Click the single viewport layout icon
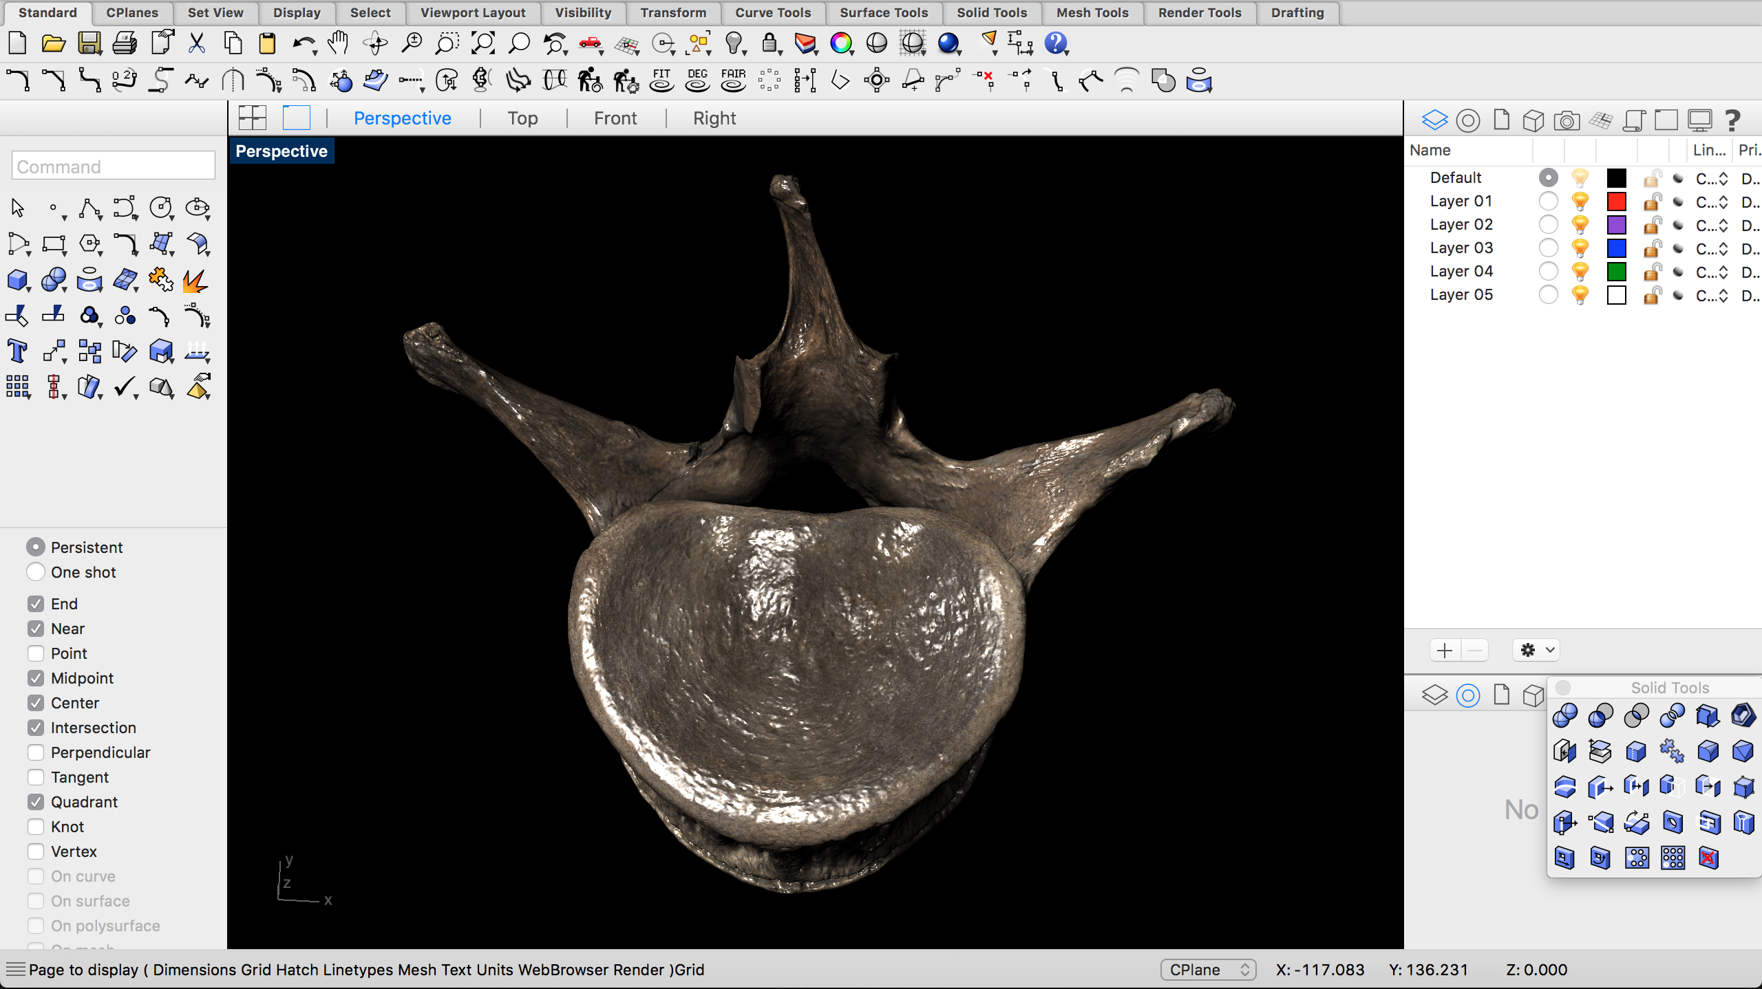 (297, 118)
